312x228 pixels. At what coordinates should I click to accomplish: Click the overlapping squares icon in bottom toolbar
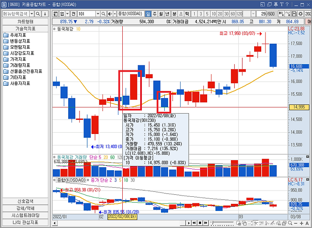[x=244, y=223]
